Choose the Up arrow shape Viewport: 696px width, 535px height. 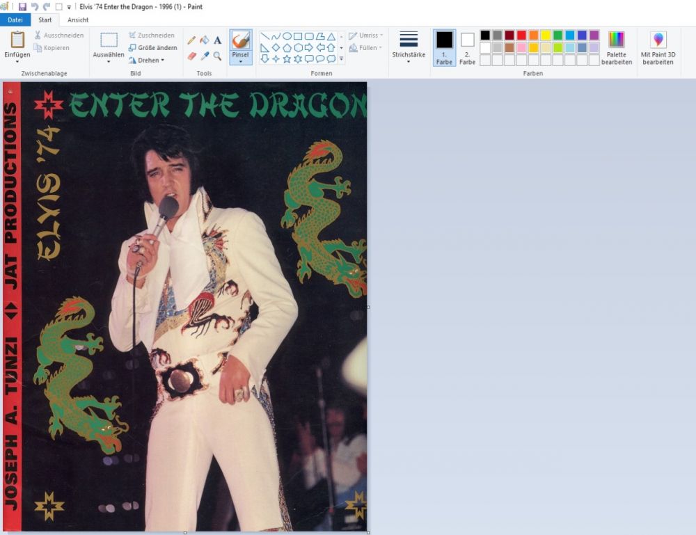tap(331, 47)
